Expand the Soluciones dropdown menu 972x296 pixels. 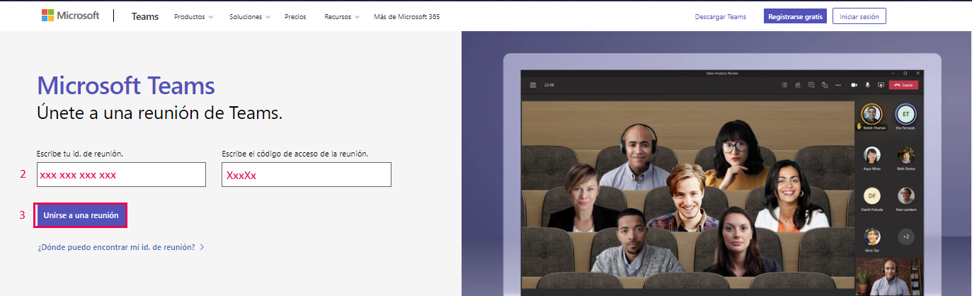pos(249,16)
